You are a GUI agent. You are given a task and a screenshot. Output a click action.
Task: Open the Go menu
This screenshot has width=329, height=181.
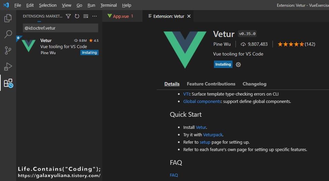[x=79, y=5]
